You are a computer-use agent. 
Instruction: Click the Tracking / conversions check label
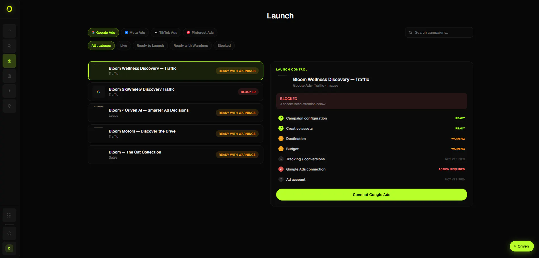305,159
